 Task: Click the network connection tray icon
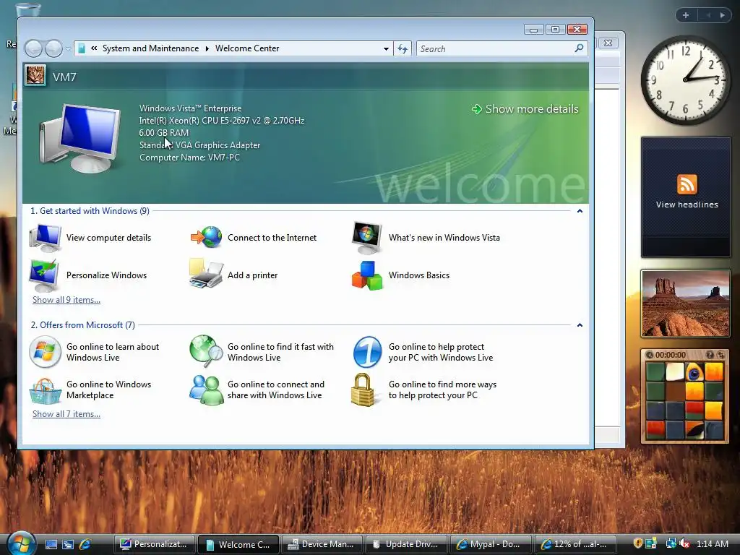click(671, 543)
